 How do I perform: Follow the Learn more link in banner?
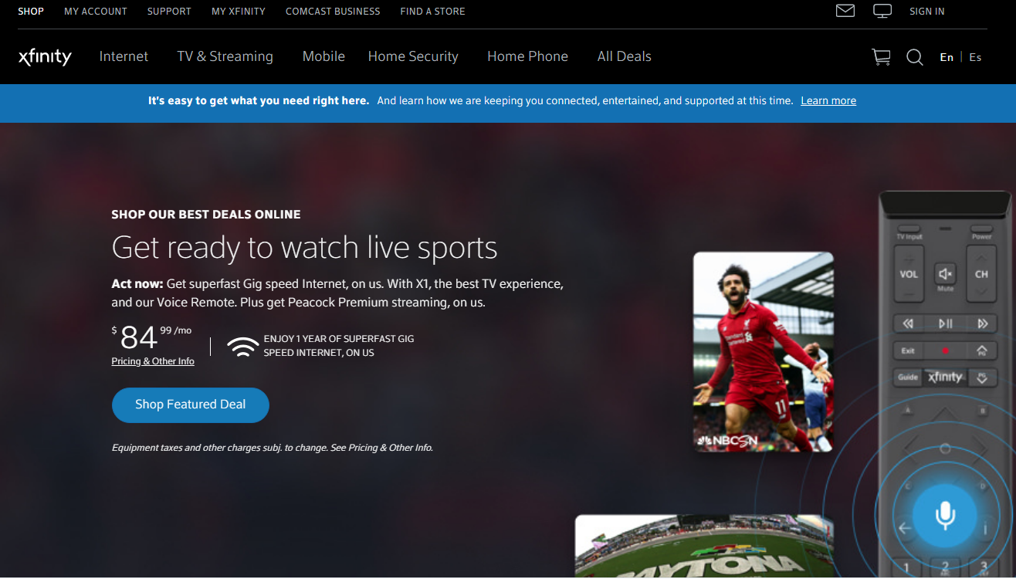pyautogui.click(x=828, y=100)
